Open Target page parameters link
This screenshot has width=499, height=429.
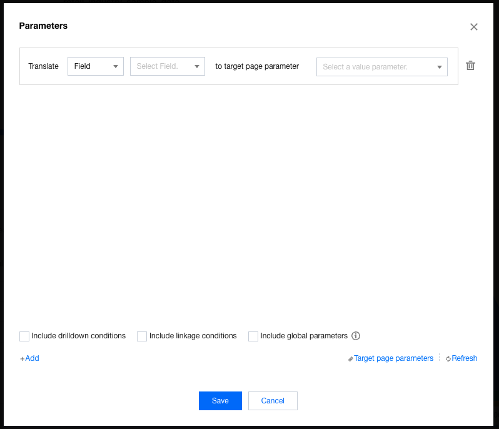coord(393,358)
